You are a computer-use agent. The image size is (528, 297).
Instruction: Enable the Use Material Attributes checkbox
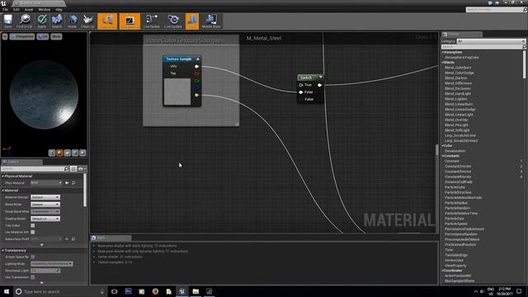tap(33, 233)
